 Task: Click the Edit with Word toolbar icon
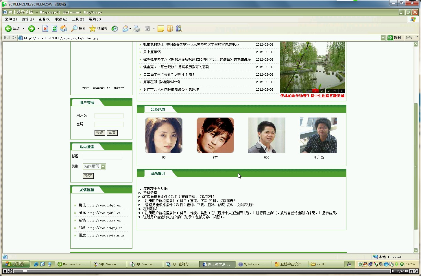pyautogui.click(x=147, y=29)
